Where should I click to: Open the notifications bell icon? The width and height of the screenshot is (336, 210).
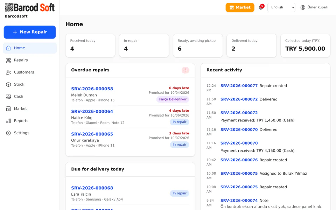click(260, 7)
